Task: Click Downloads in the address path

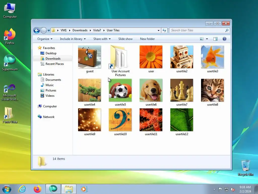Action: coord(80,30)
